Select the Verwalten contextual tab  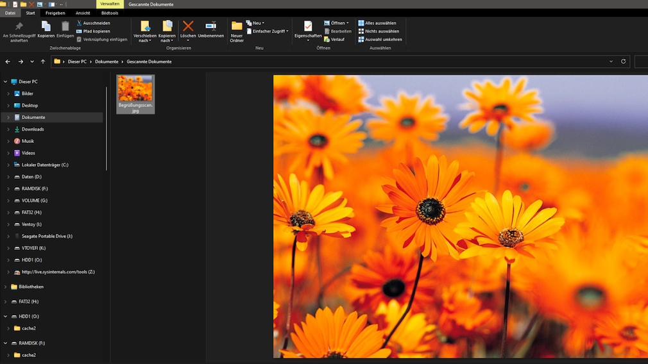(110, 4)
